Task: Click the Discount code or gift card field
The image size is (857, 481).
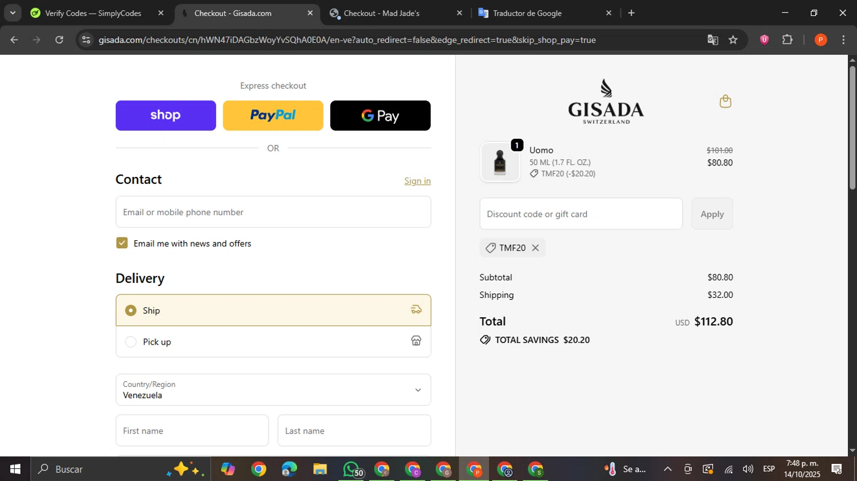Action: (x=581, y=214)
